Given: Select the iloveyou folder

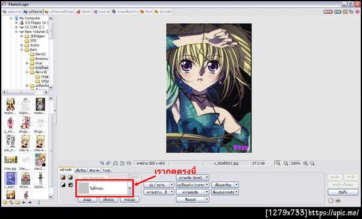Looking at the screenshot, I should coord(42,58).
